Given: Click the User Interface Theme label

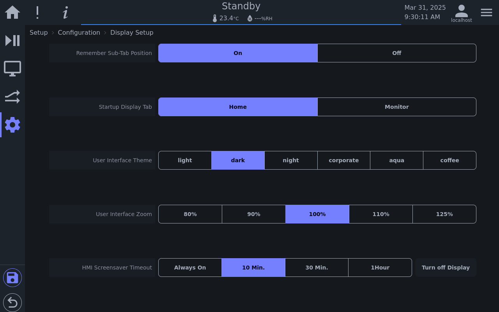Looking at the screenshot, I should [122, 160].
